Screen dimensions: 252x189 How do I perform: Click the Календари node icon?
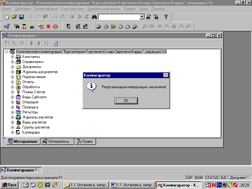point(18,132)
